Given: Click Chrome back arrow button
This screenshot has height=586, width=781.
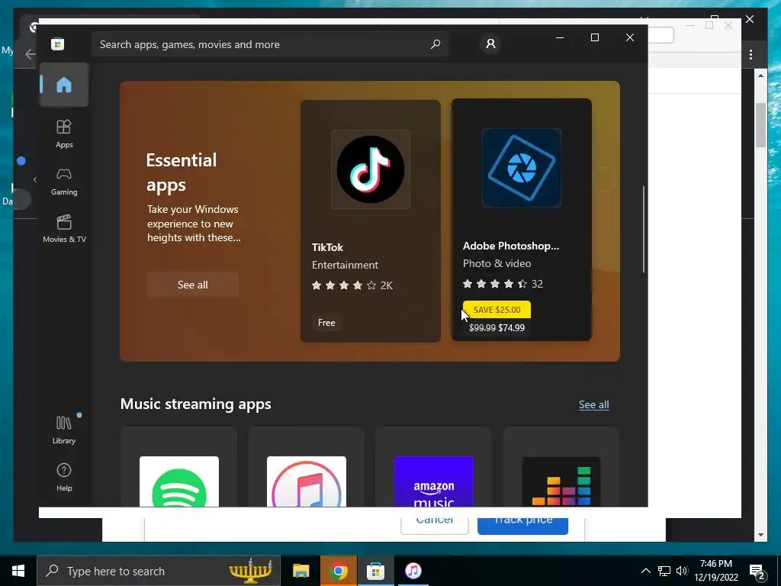Looking at the screenshot, I should point(31,54).
